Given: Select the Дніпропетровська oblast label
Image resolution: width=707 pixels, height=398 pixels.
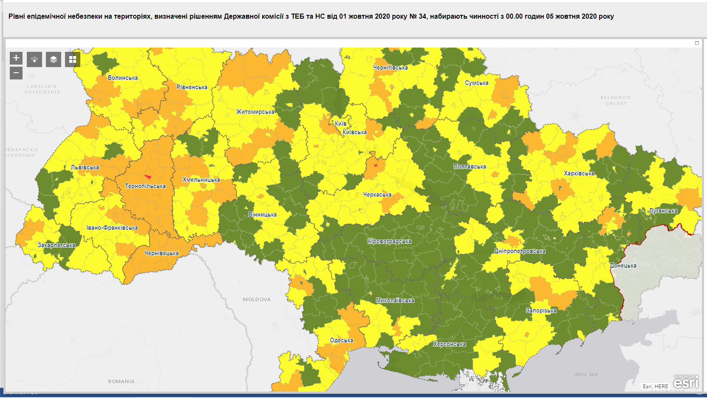Looking at the screenshot, I should pyautogui.click(x=520, y=251).
